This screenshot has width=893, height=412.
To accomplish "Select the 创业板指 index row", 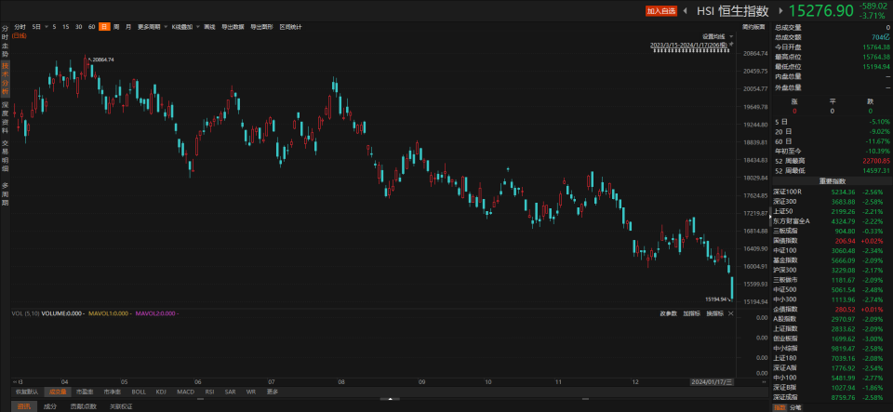I will pyautogui.click(x=832, y=338).
